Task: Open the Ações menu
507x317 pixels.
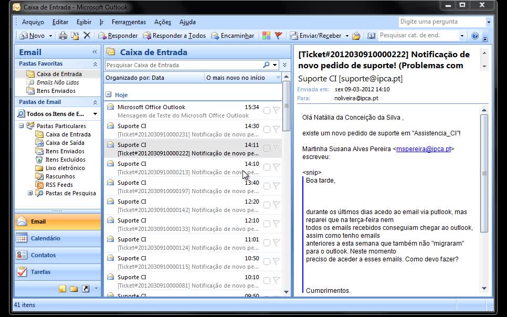Action: pos(163,22)
